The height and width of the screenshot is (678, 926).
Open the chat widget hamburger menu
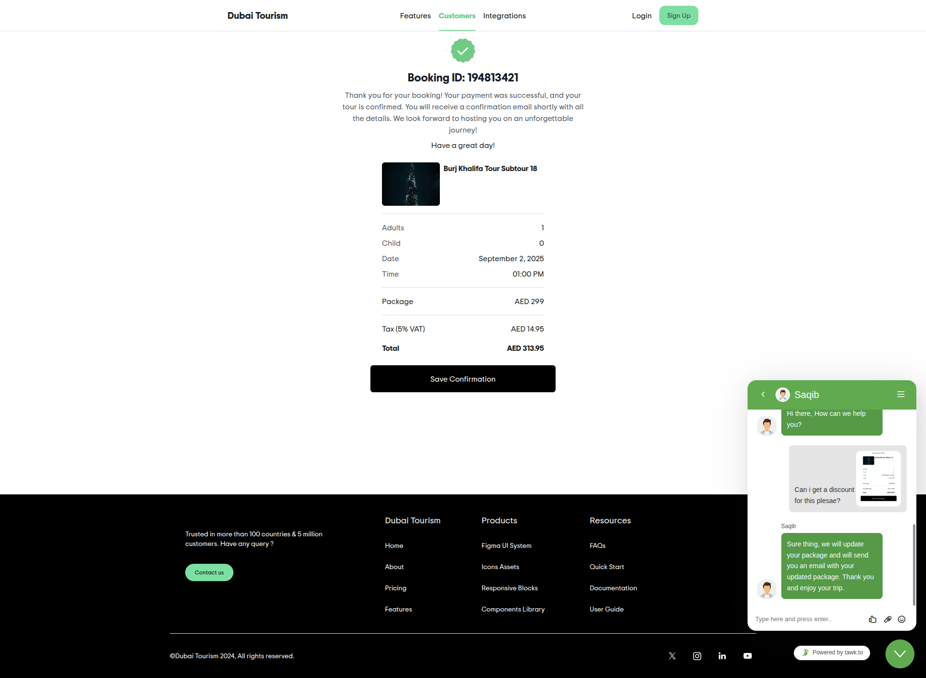pyautogui.click(x=900, y=394)
